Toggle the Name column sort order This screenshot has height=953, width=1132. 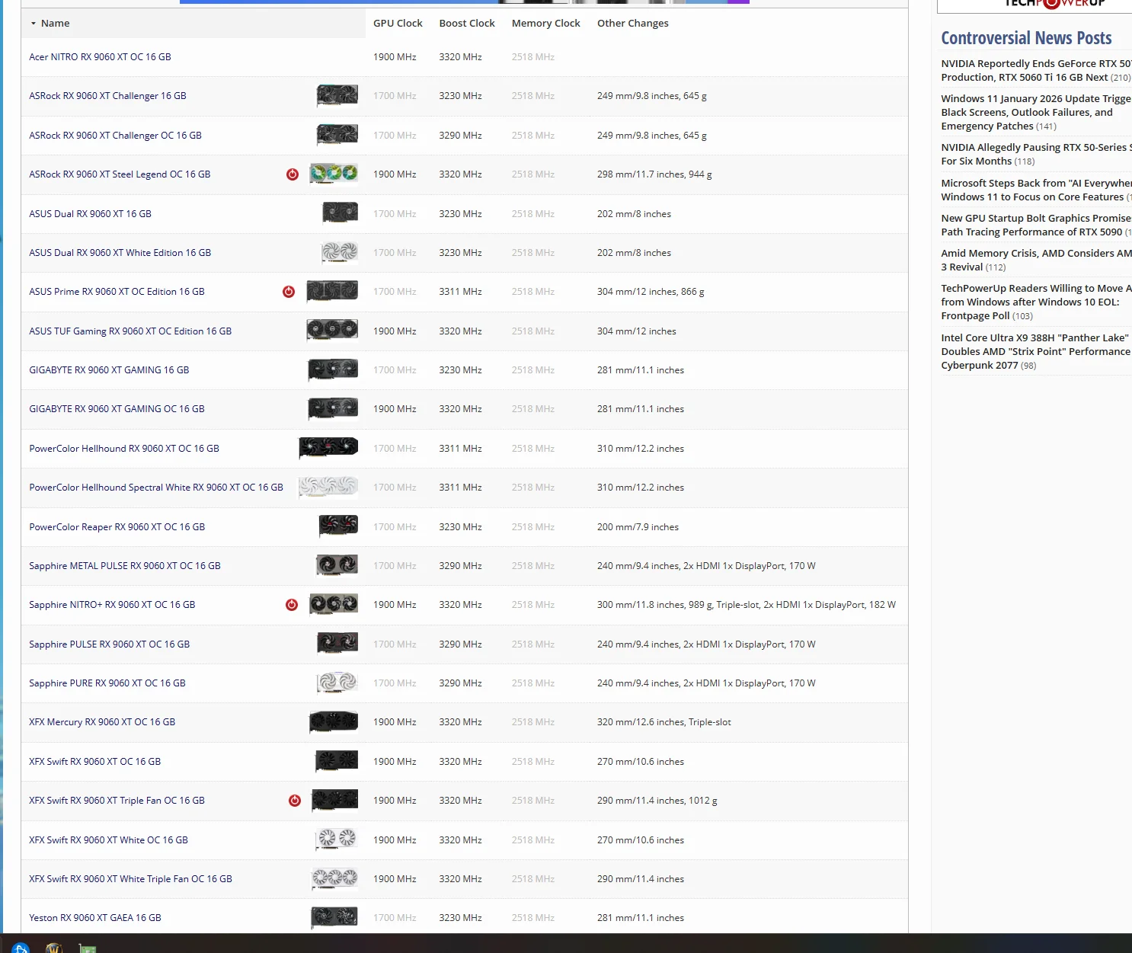click(54, 23)
